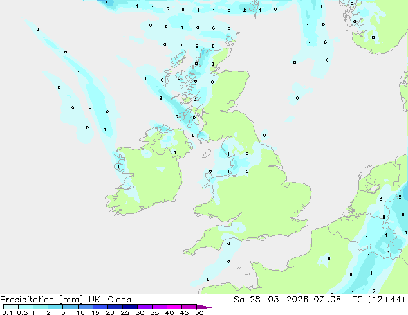The width and height of the screenshot is (408, 315).
Task: Select the legend swatch between 35 and 40
Action: pyautogui.click(x=159, y=307)
